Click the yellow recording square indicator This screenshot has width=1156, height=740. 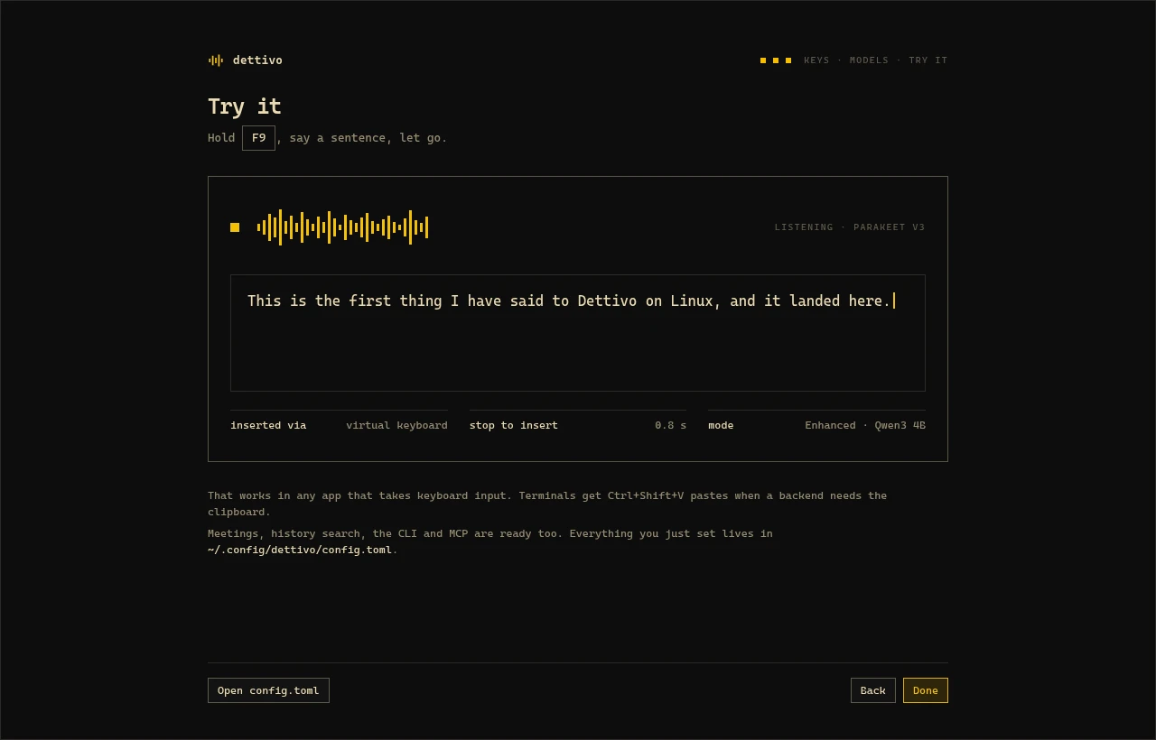[x=235, y=227]
